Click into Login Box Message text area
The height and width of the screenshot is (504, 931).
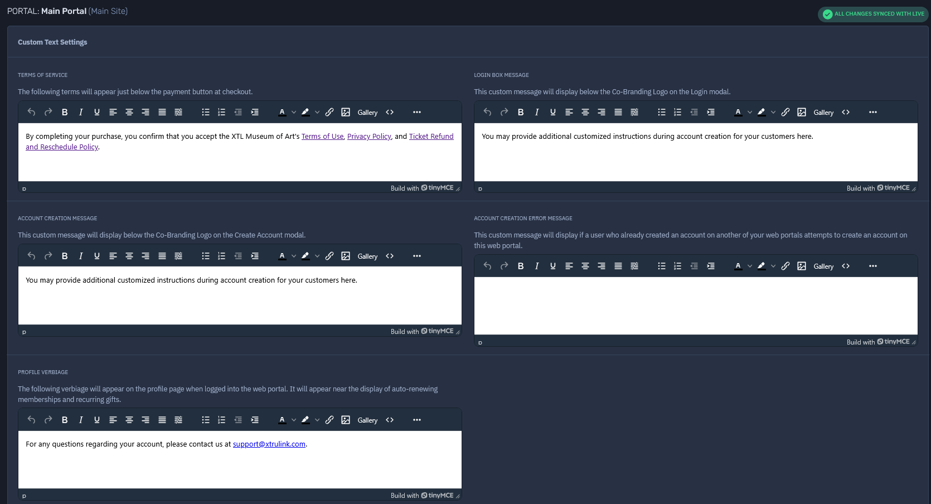pyautogui.click(x=696, y=152)
